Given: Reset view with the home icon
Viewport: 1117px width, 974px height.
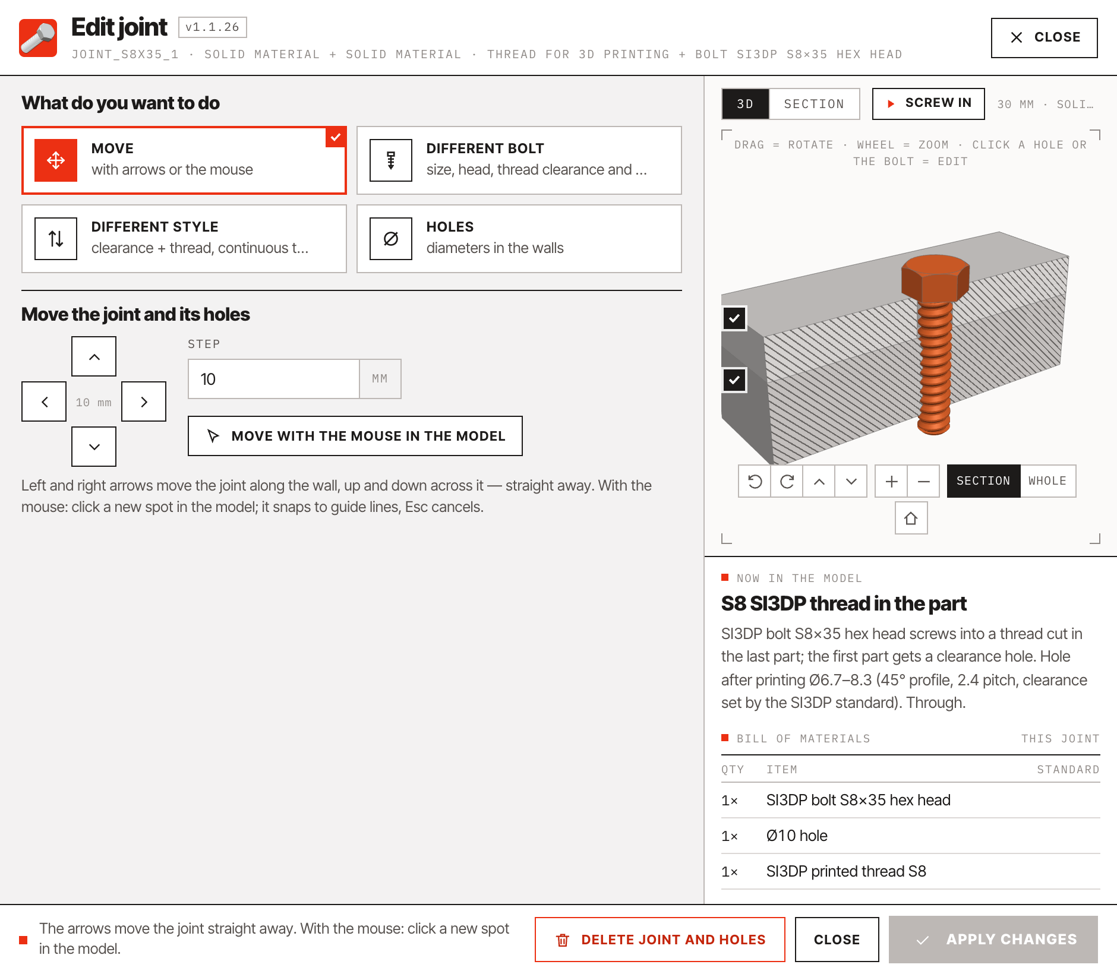Looking at the screenshot, I should (911, 518).
